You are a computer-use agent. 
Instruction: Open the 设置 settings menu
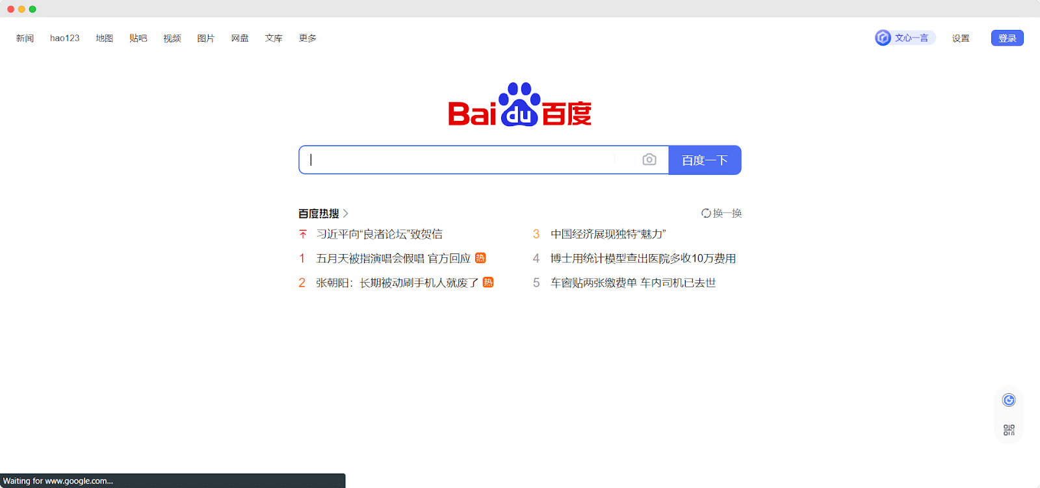click(x=961, y=38)
